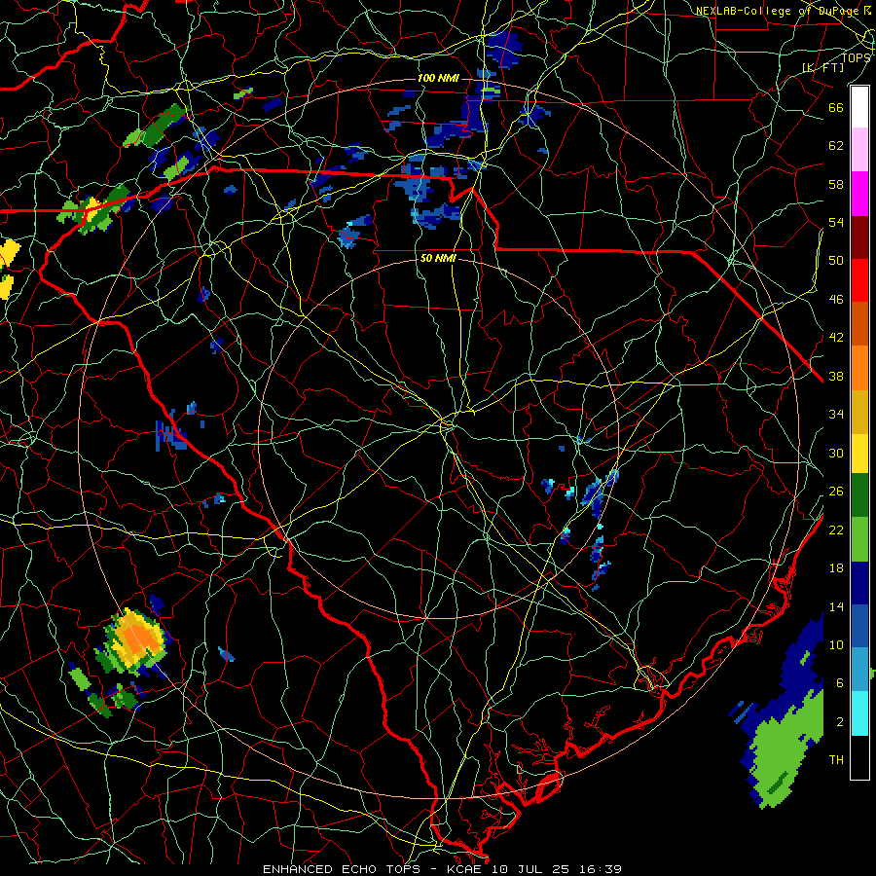Click the 62 legend value
Image resolution: width=876 pixels, height=876 pixels.
pos(836,146)
